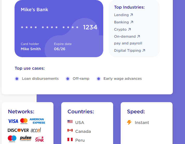This screenshot has width=185, height=144.
Task: Click the Maestro logo
Action: tap(12, 139)
